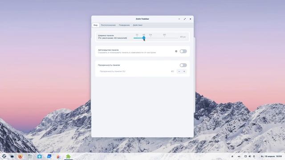The image size is (285, 160).
Task: Increase panel transparency with plus button
Action: pyautogui.click(x=184, y=72)
